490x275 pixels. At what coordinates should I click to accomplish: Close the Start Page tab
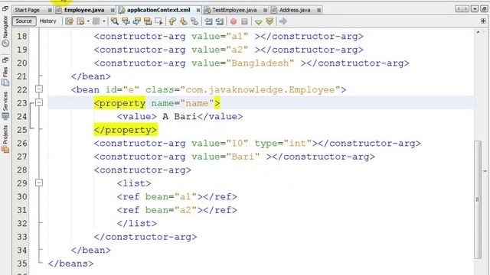50,10
